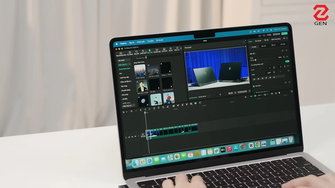Toggle the Hòa trộn checkbox
This screenshot has width=335, height=188.
coord(254,86)
